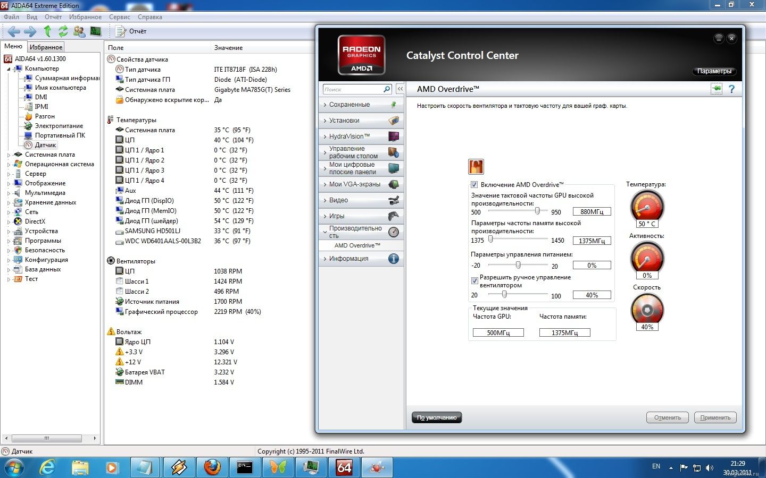Click the media player taskbar icon
766x478 pixels.
[112, 467]
